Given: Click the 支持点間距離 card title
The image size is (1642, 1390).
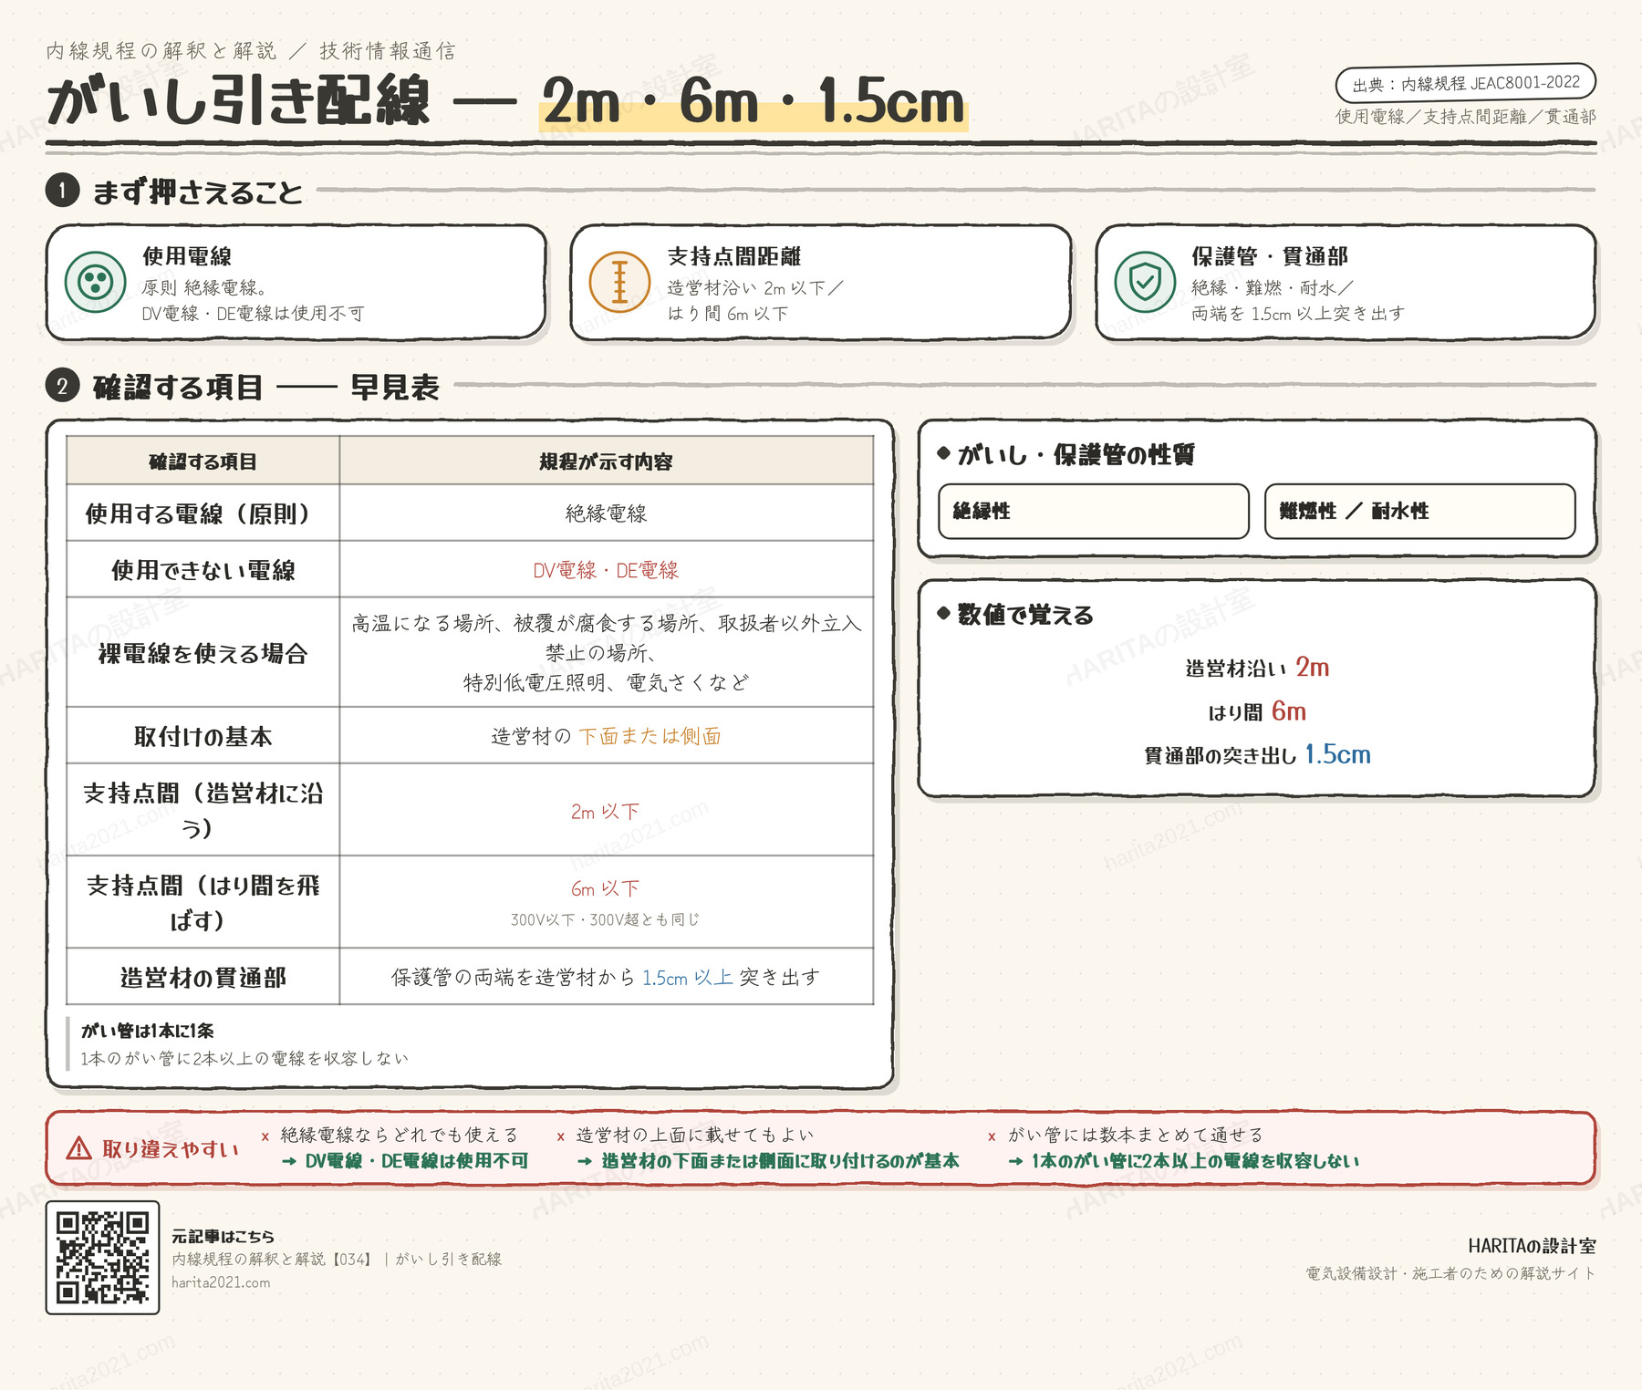Looking at the screenshot, I should (734, 256).
